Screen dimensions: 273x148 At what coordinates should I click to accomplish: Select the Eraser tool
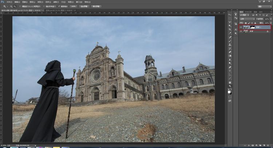pyautogui.click(x=230, y=52)
